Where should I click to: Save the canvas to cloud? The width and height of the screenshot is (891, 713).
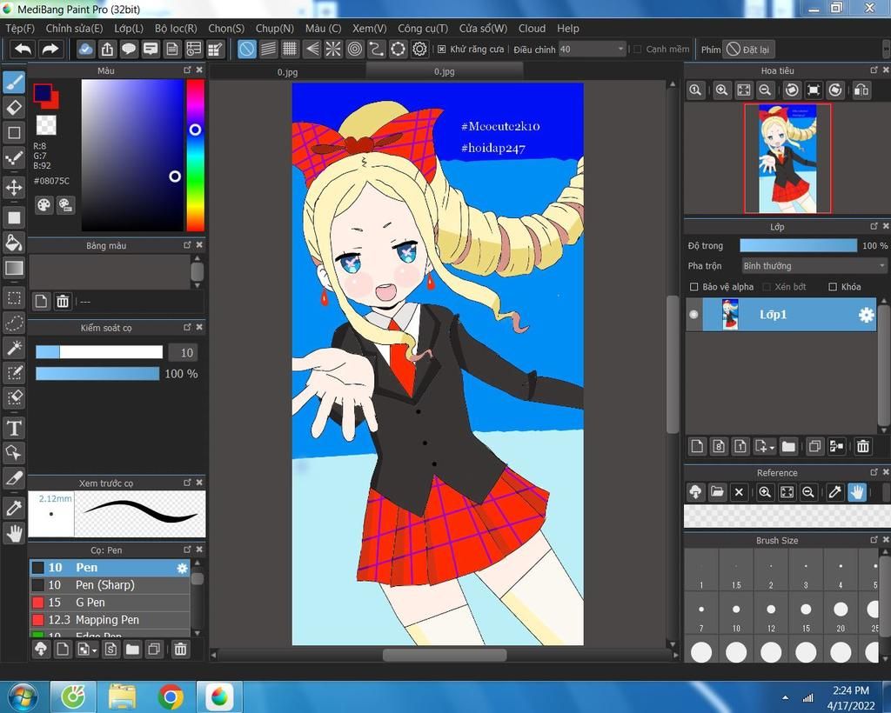pos(85,50)
